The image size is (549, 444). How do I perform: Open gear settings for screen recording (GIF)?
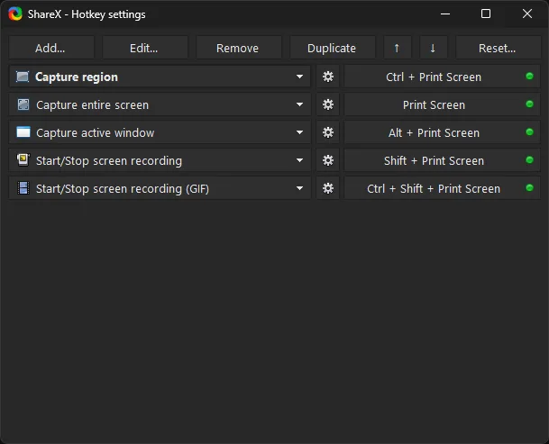pos(328,188)
